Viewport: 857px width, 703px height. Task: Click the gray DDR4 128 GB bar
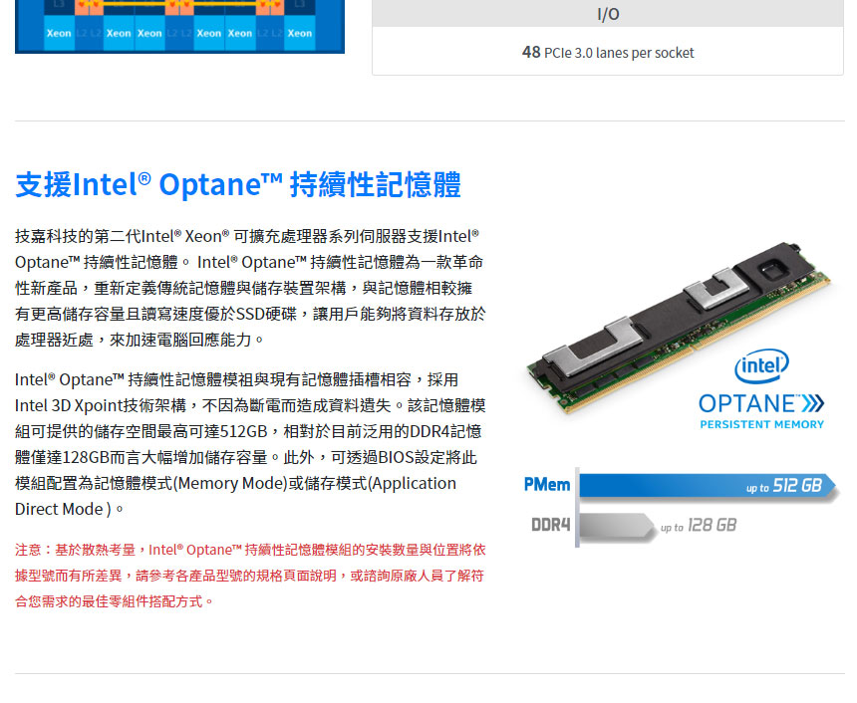pos(617,526)
